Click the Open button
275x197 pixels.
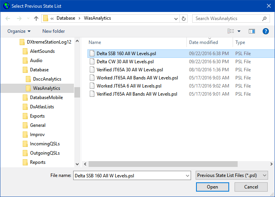click(x=212, y=187)
